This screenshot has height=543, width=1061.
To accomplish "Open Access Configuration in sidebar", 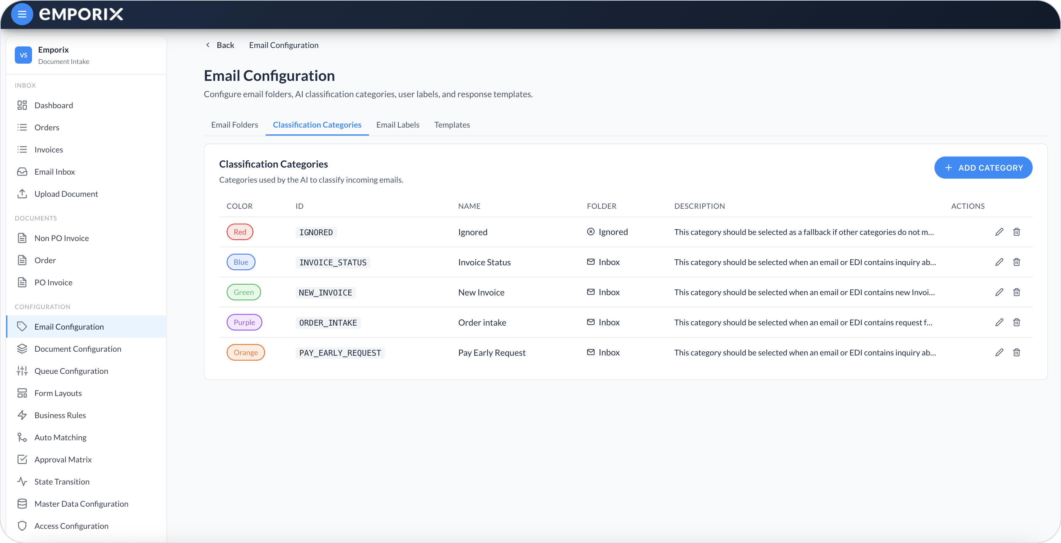I will (x=87, y=526).
